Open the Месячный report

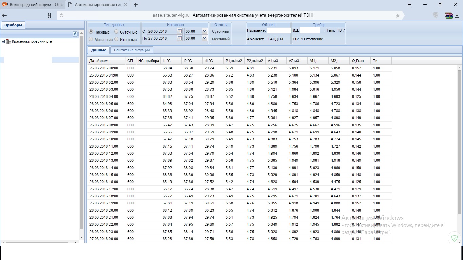220,39
